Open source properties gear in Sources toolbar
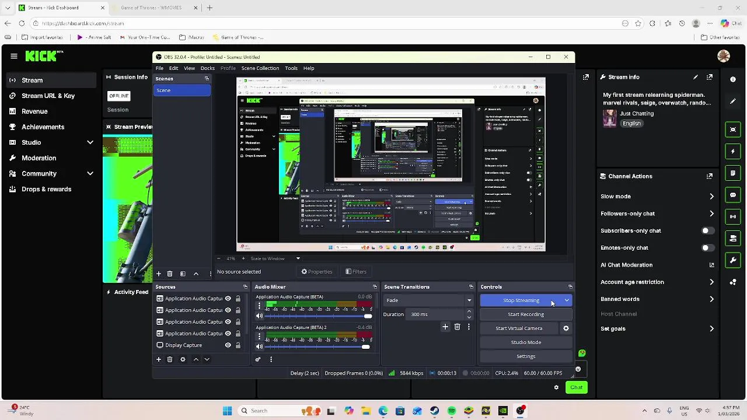The image size is (747, 420). pos(183,359)
